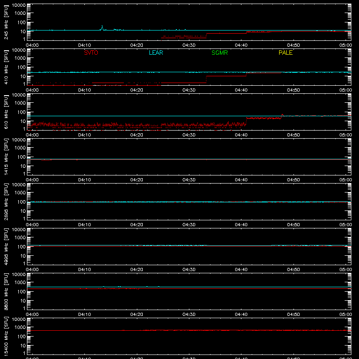Click the 100 y-axis value on 2695 MHz plot
Screen dimensions: 359x359
click(x=22, y=201)
